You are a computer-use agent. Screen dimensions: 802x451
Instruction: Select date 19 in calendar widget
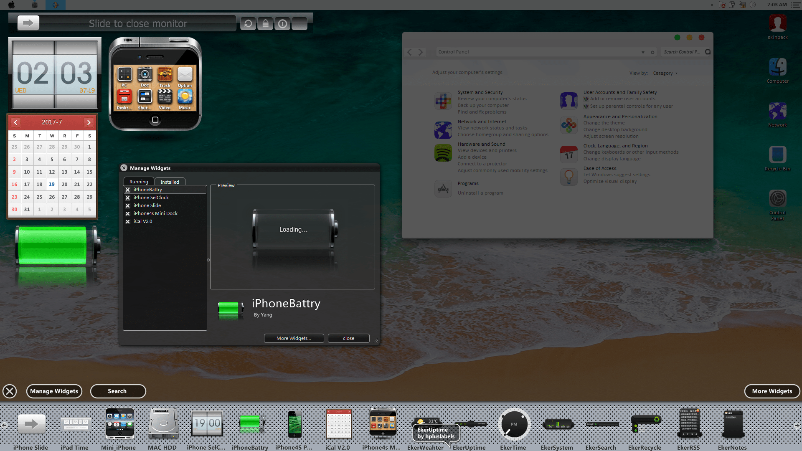click(52, 184)
